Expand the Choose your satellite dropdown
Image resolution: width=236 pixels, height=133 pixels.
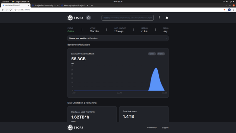(118, 38)
